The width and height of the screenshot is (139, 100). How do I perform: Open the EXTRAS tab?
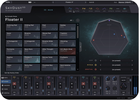click(118, 10)
